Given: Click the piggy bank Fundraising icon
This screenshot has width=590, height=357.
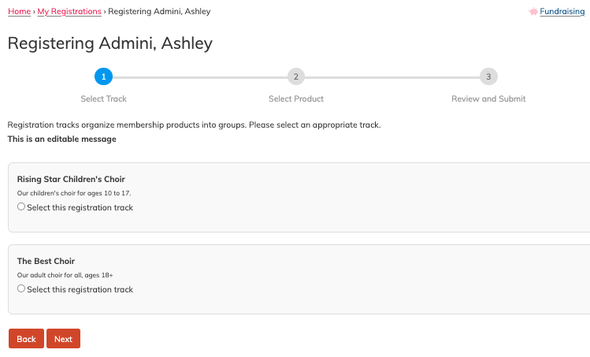Looking at the screenshot, I should point(534,12).
